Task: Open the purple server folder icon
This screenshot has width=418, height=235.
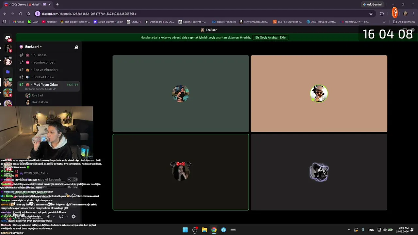Action: tap(8, 72)
